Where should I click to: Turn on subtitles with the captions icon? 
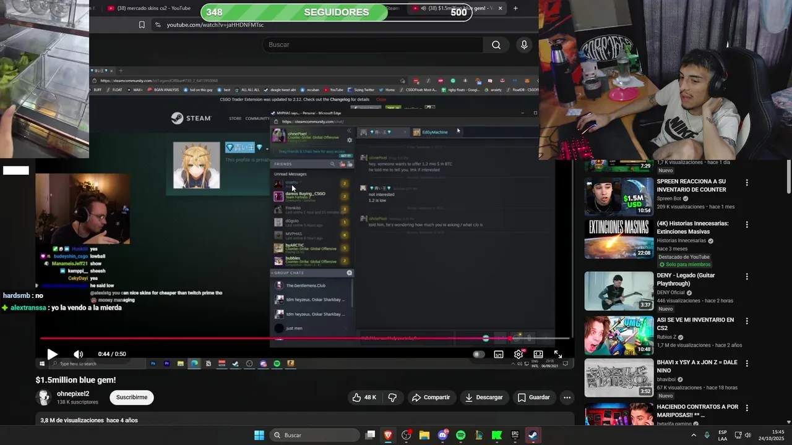pos(499,354)
